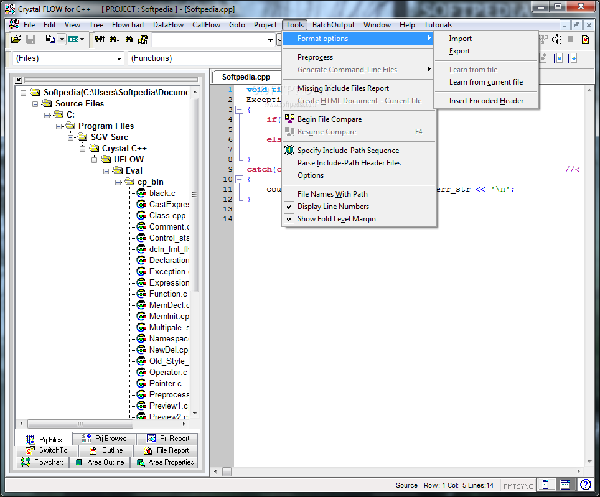Open dropdown arrow next to copy icon
Screen dimensions: 600x497
[62, 39]
